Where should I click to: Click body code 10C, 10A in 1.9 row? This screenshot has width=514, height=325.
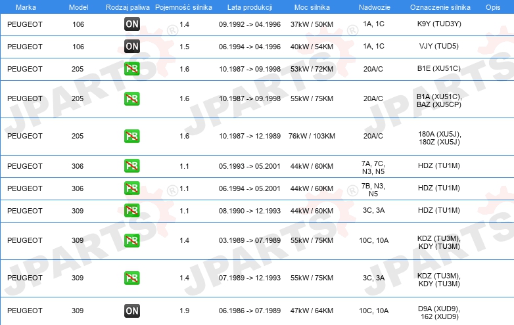tap(374, 311)
